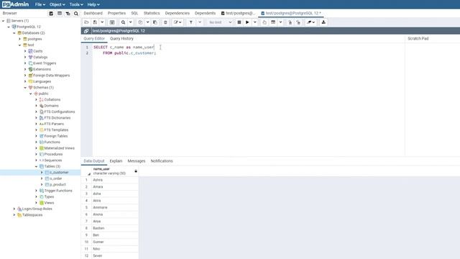460x259 pixels.
Task: Open the execute options dropdown arrow
Action: (254, 22)
